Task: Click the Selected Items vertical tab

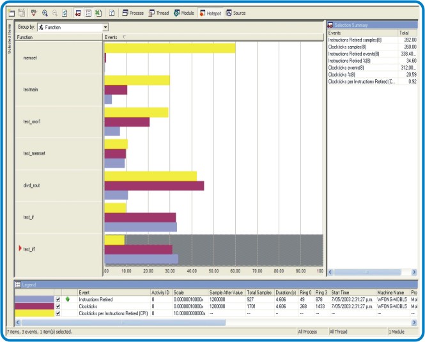Action: point(10,38)
